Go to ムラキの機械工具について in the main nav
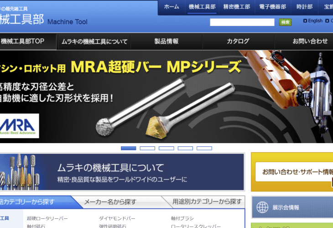 click(94, 41)
